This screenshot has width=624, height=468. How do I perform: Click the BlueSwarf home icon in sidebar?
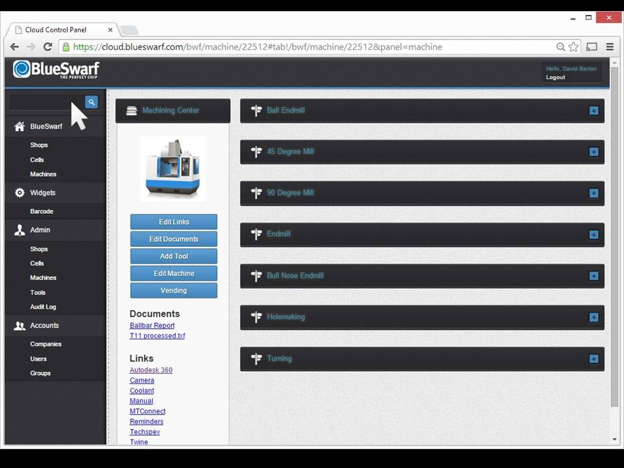pos(19,127)
